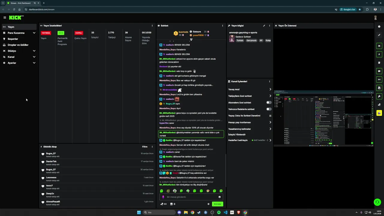Screen dimensions: 384x216
Task: Open Yapay Zeka ile Sohbet Denetimi link
Action: pyautogui.click(x=250, y=115)
